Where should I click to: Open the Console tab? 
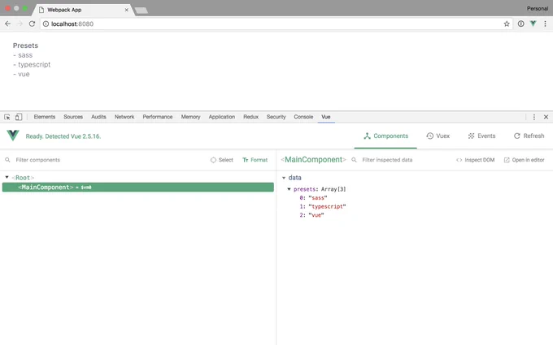[x=303, y=117]
